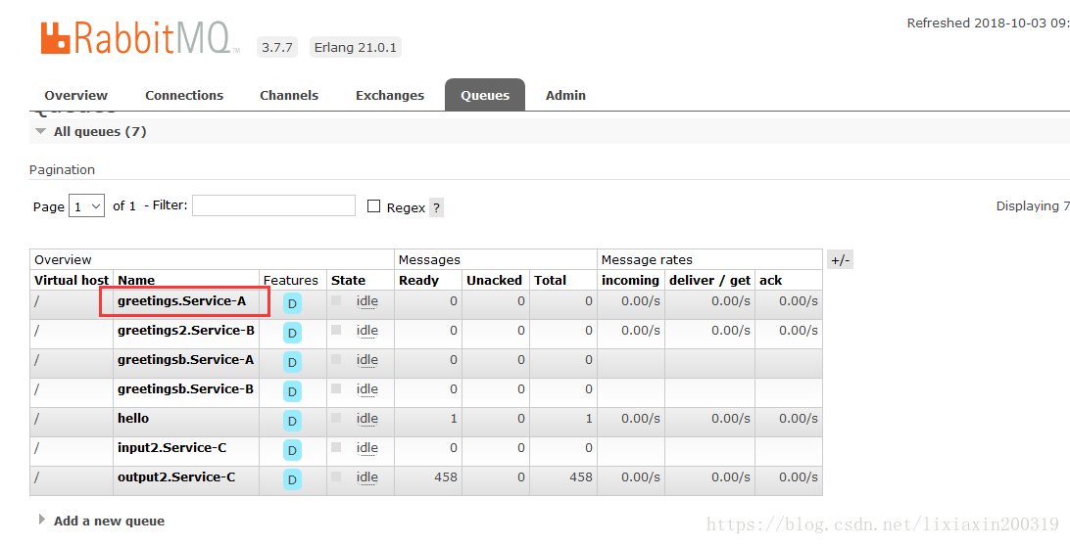Sort by the Virtual host column header
1070x544 pixels.
(72, 280)
